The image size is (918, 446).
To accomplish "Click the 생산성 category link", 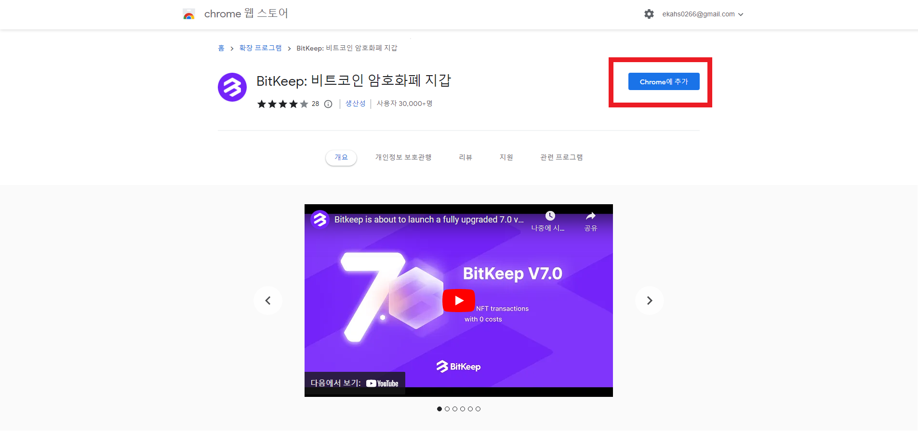I will coord(355,104).
